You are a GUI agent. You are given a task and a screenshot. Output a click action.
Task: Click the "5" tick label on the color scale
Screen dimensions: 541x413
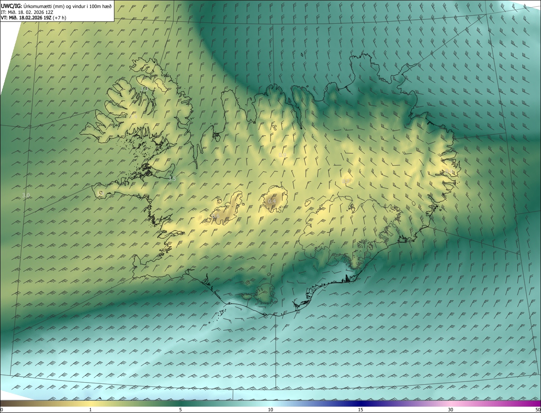(180, 410)
